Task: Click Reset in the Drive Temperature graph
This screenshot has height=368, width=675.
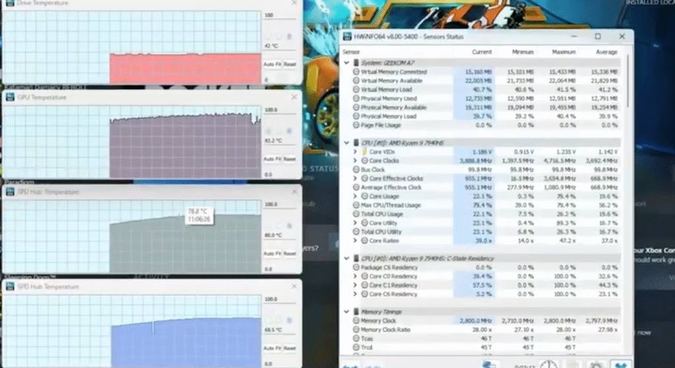Action: pos(290,64)
